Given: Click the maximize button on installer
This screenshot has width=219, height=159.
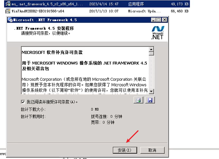Looking at the screenshot, I should (x=159, y=20).
